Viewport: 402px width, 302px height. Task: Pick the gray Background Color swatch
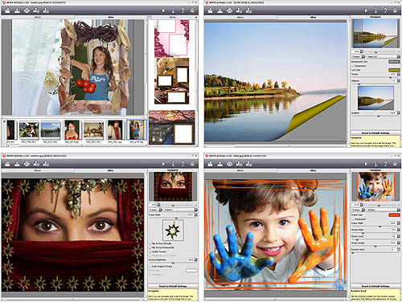coord(394,62)
